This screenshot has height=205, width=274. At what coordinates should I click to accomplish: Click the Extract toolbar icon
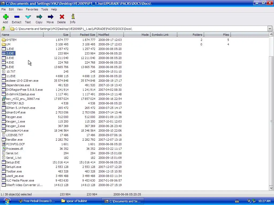pos(17,17)
